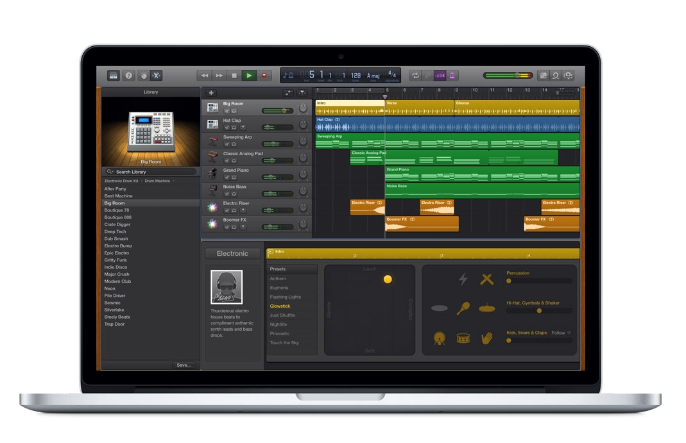Check the Follow checkbox
Viewport: 686px width, 443px height.
pos(569,333)
